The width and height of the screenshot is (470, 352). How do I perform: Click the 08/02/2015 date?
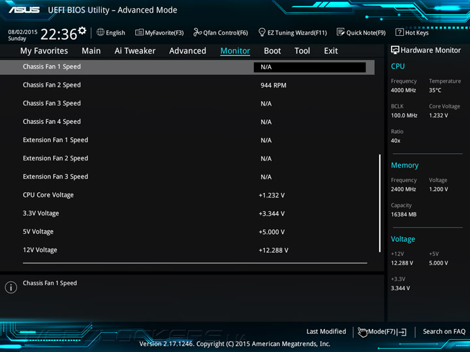[x=23, y=32]
